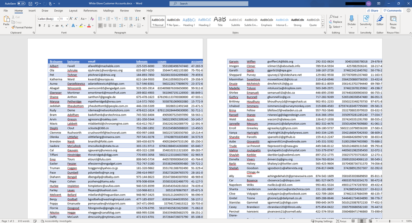Screen dimensions: 412x223
Task: Toggle Underline formatting
Action: pyautogui.click(x=49, y=26)
